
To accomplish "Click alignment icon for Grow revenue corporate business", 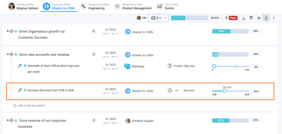I will pyautogui.click(x=94, y=120).
